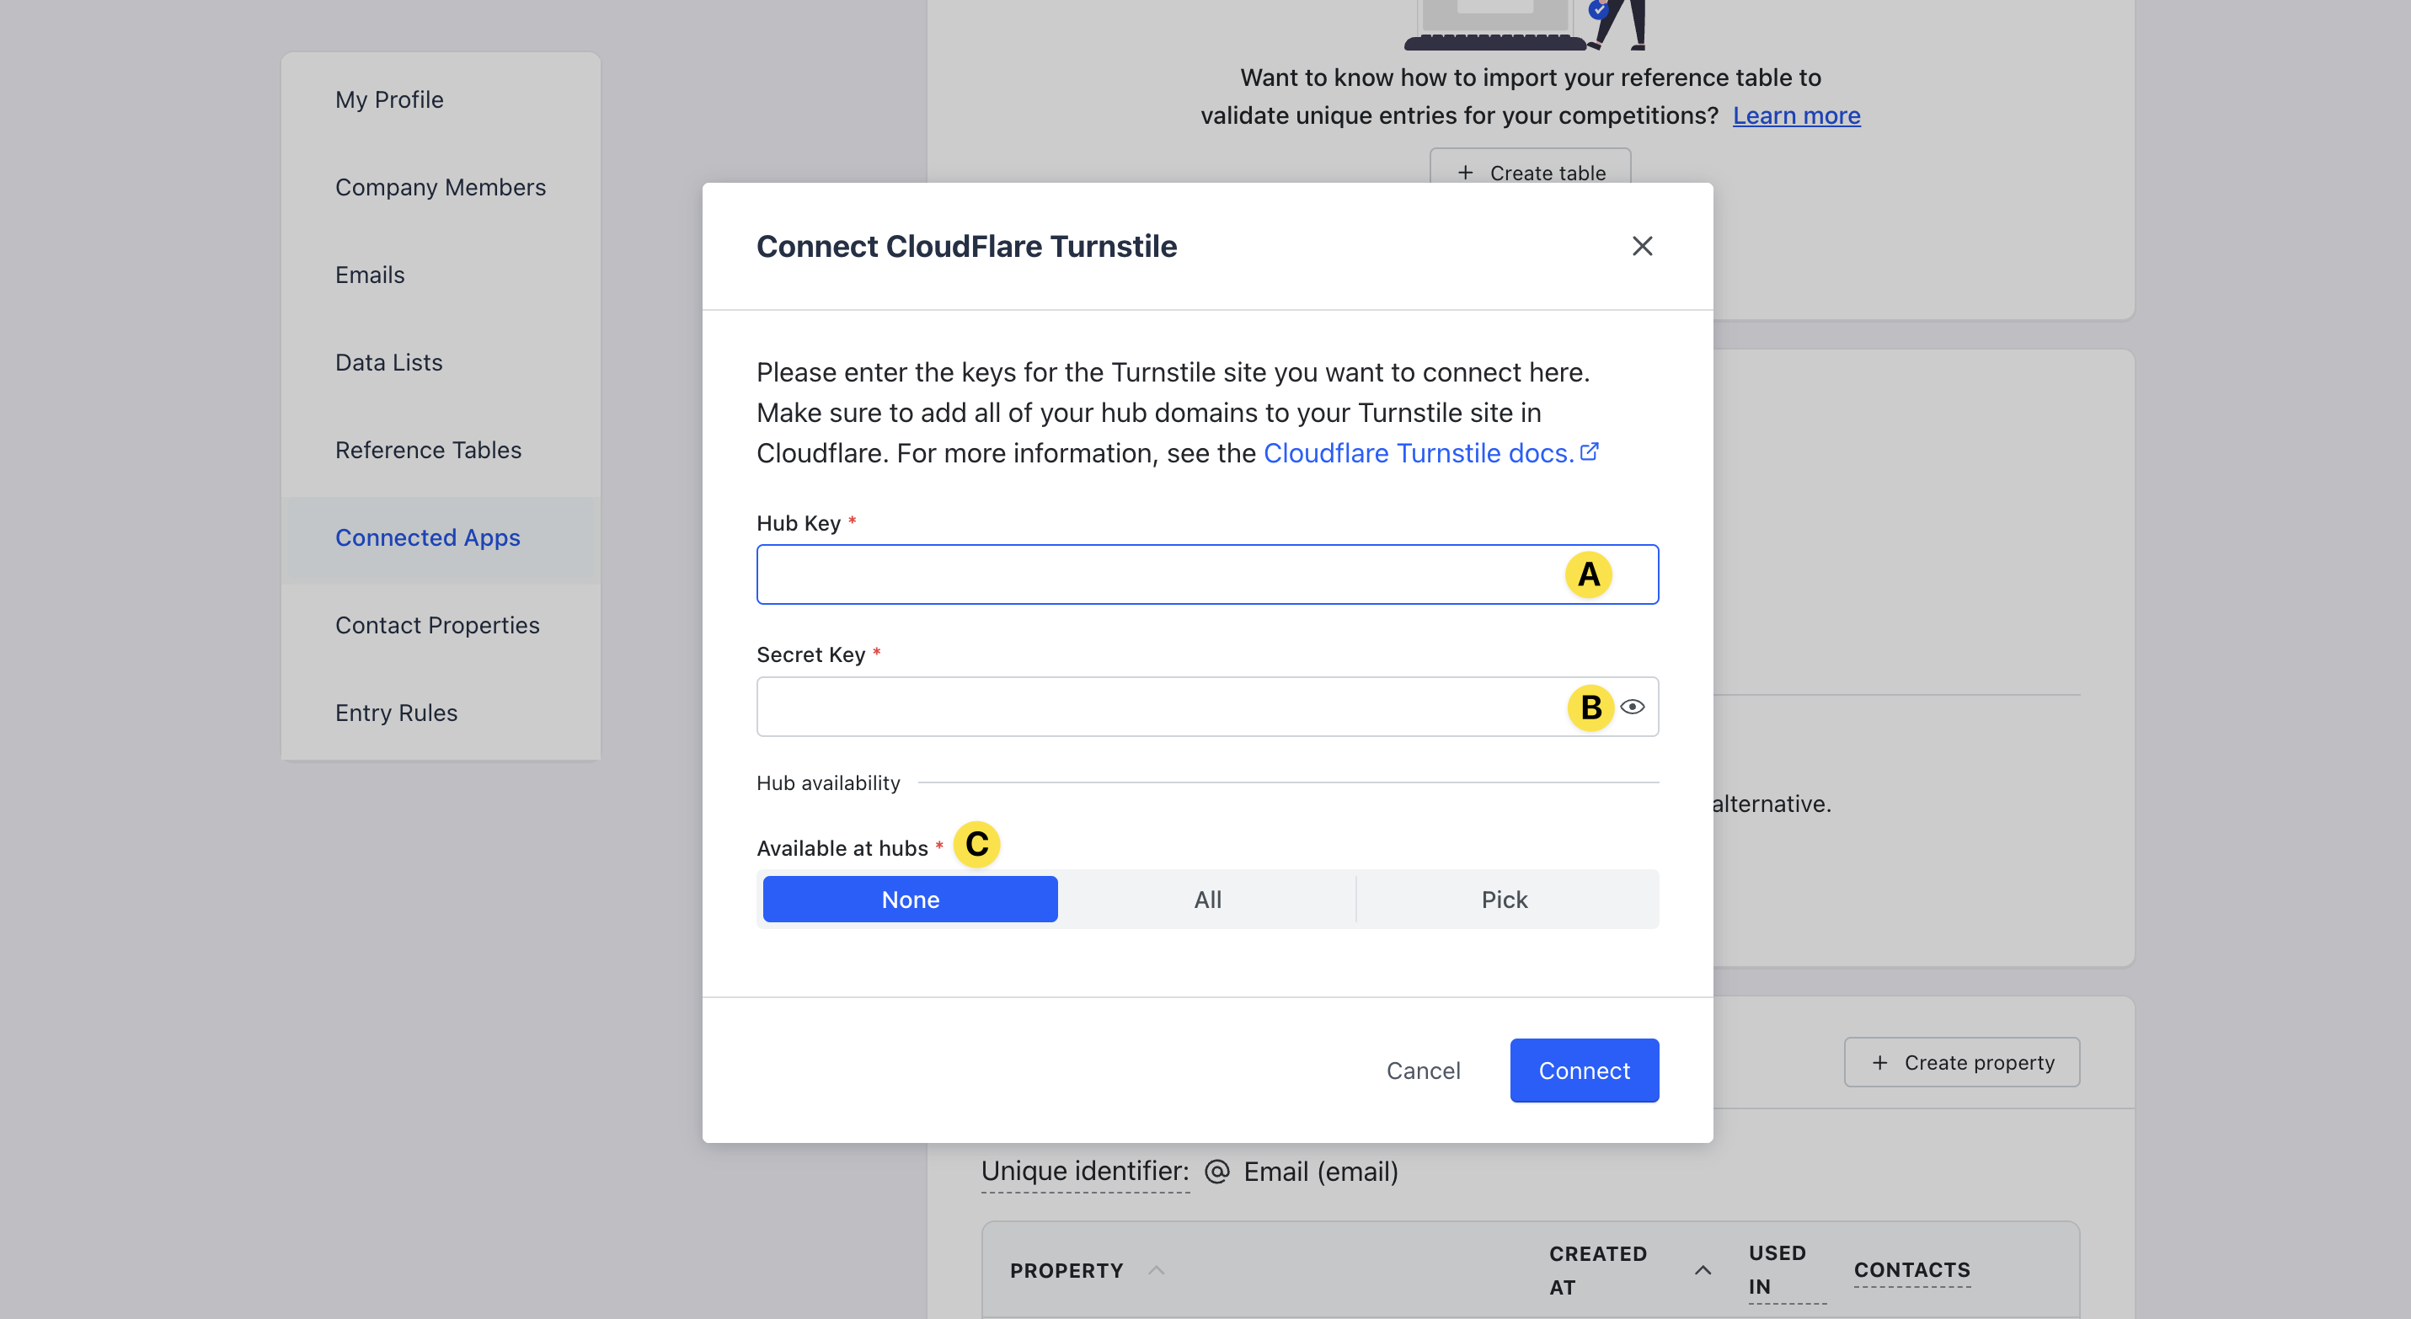Open Cloudflare Turnstile docs external link icon
2411x1319 pixels.
point(1590,451)
